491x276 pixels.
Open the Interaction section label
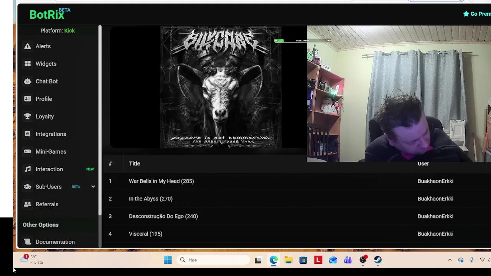pos(49,169)
